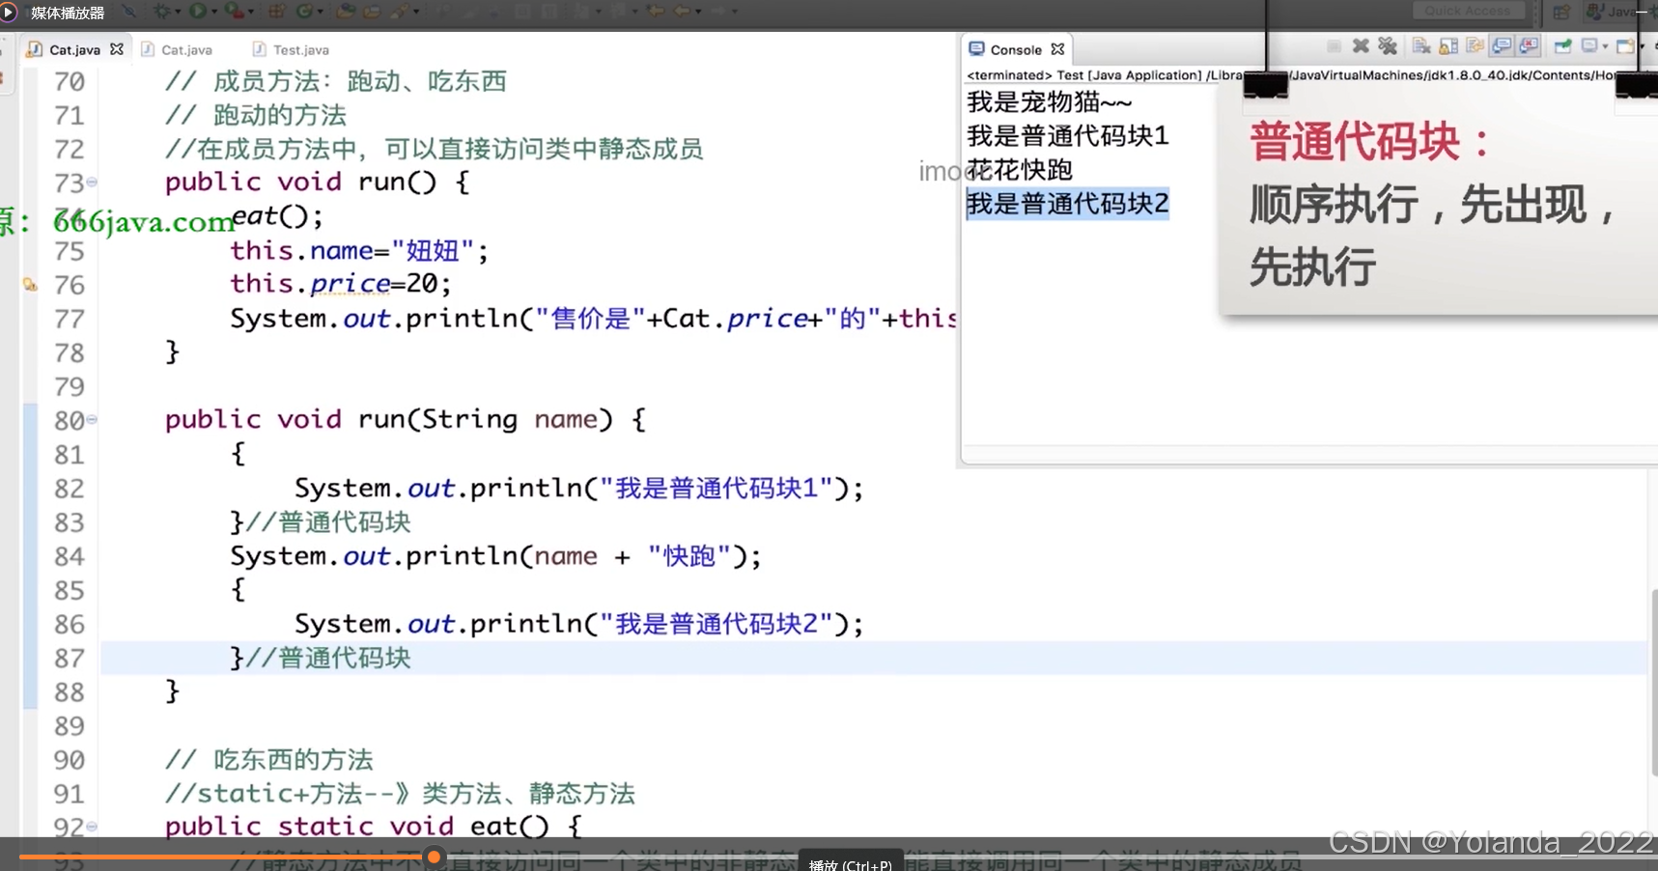Click the Clear Console icon

(x=1420, y=46)
